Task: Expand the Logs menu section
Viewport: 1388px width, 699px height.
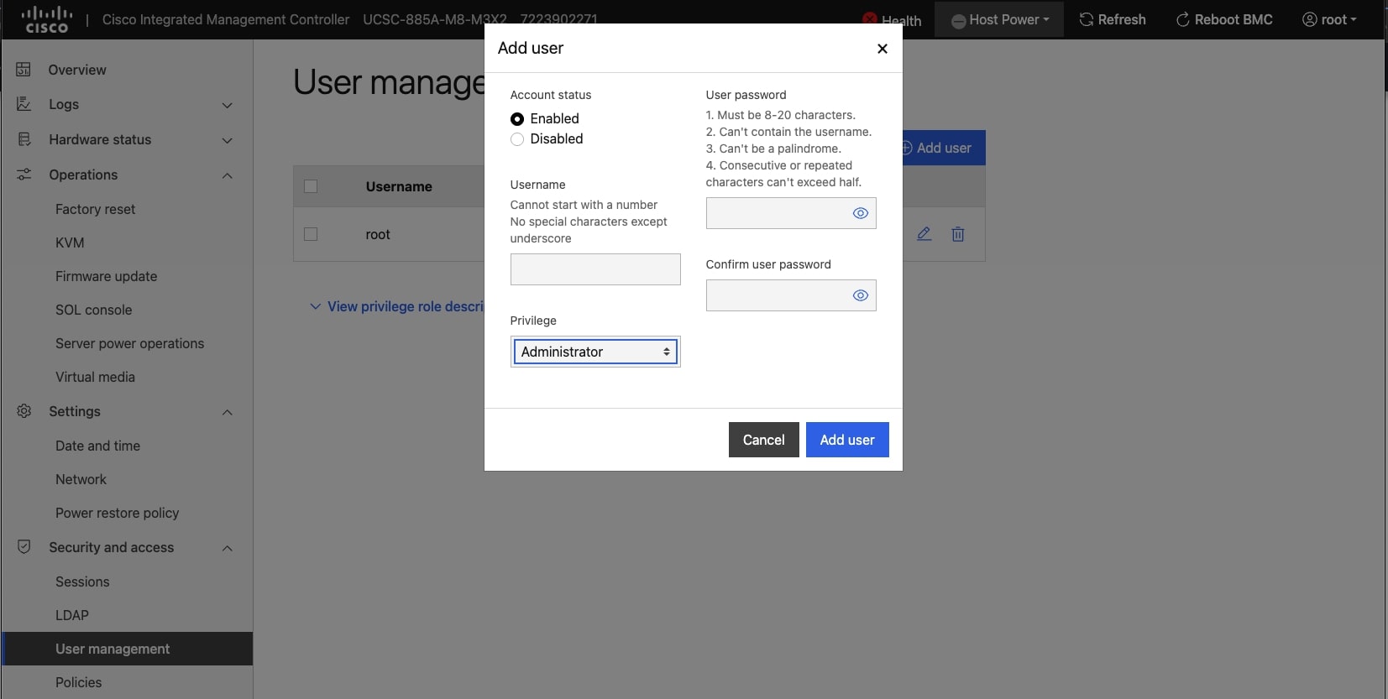Action: point(227,105)
